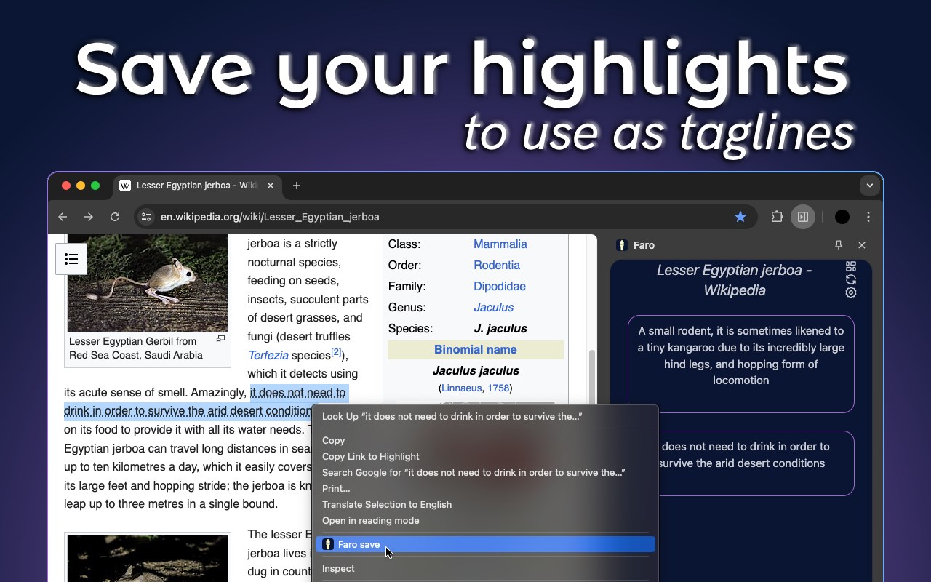The width and height of the screenshot is (931, 582).
Task: Click the site info icon in address bar
Action: coord(146,217)
